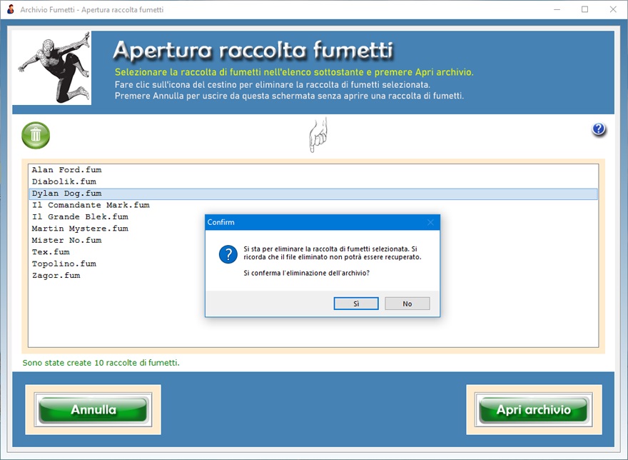Click the pointing hand illustration

(x=318, y=135)
